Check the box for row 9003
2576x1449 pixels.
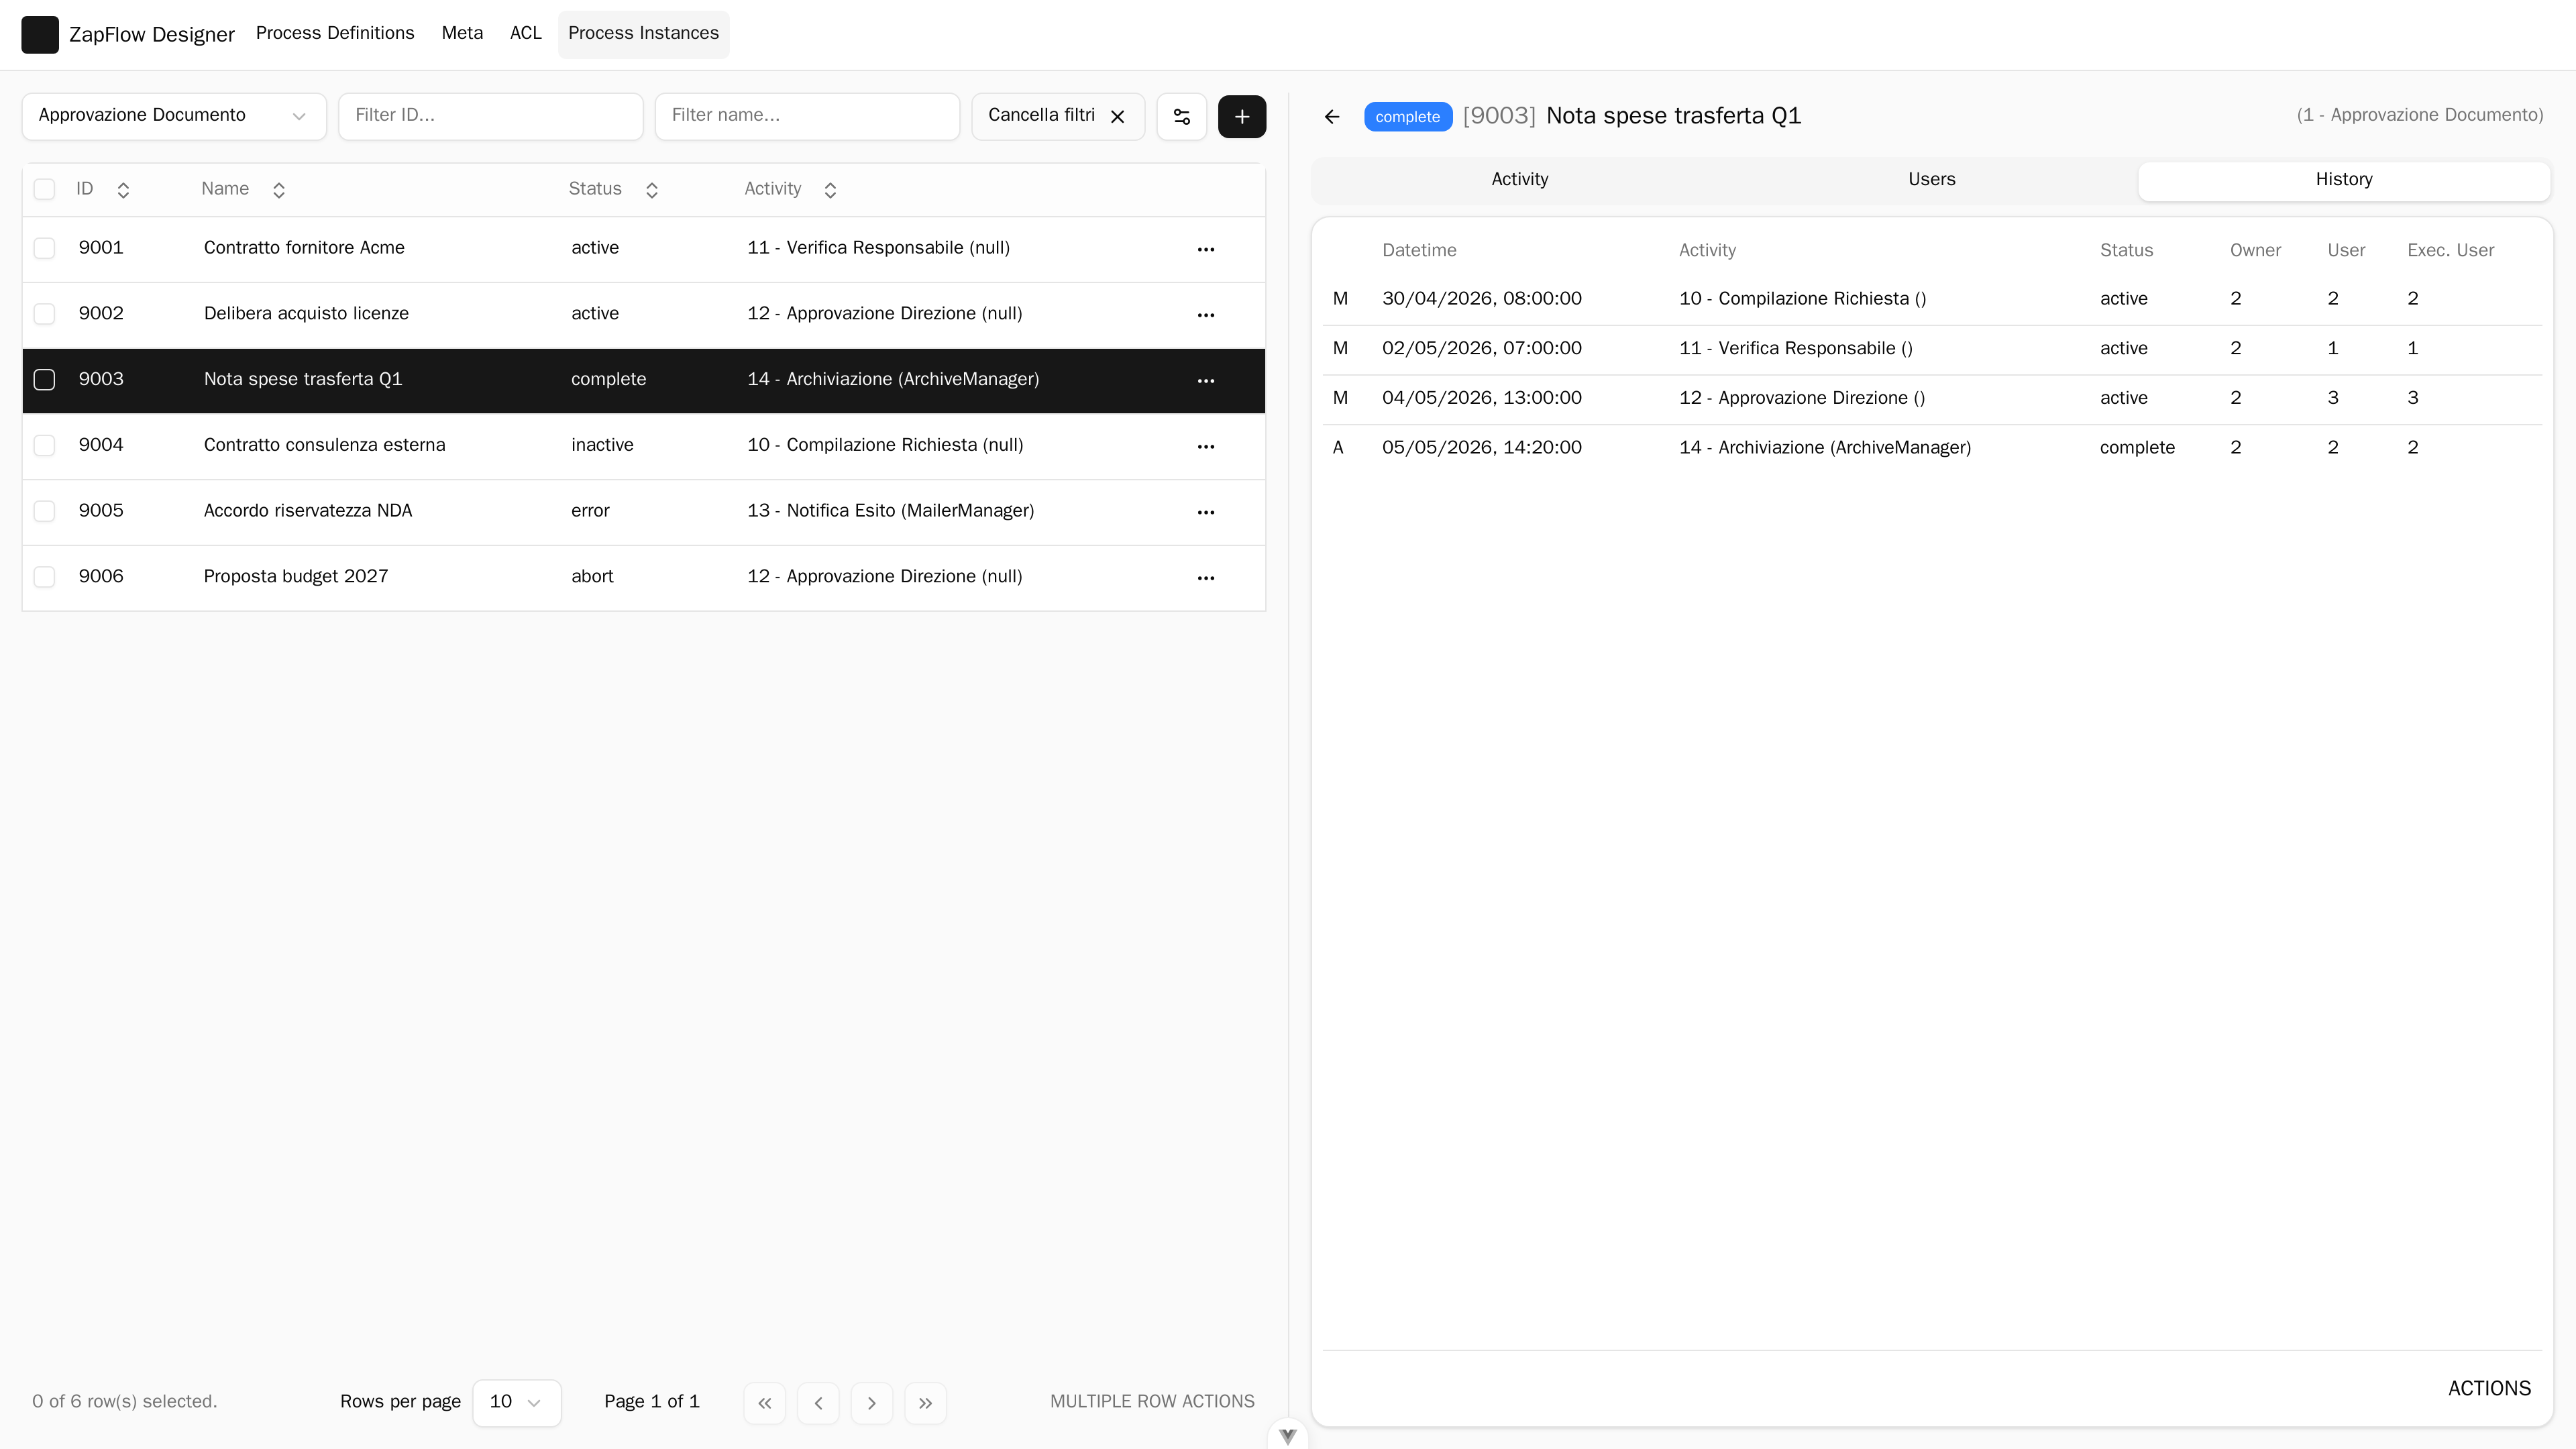44,379
